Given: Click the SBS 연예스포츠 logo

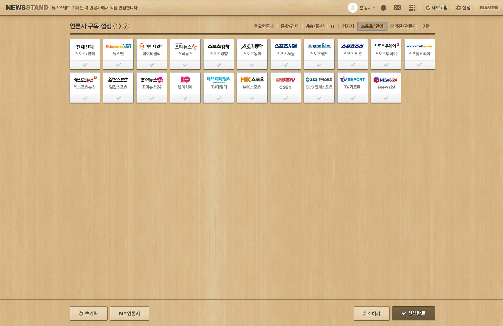Looking at the screenshot, I should pyautogui.click(x=319, y=80).
